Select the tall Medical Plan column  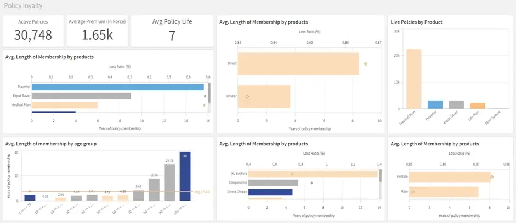click(x=413, y=79)
